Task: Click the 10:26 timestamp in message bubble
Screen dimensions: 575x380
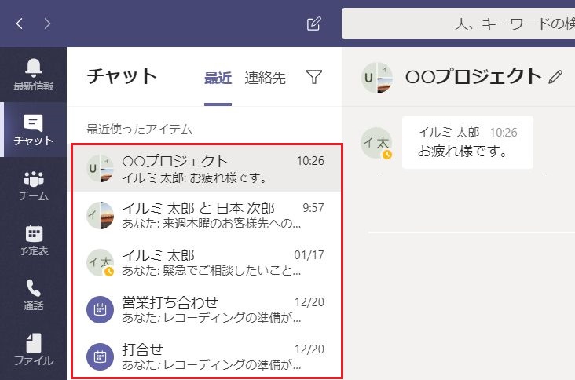Action: point(504,132)
